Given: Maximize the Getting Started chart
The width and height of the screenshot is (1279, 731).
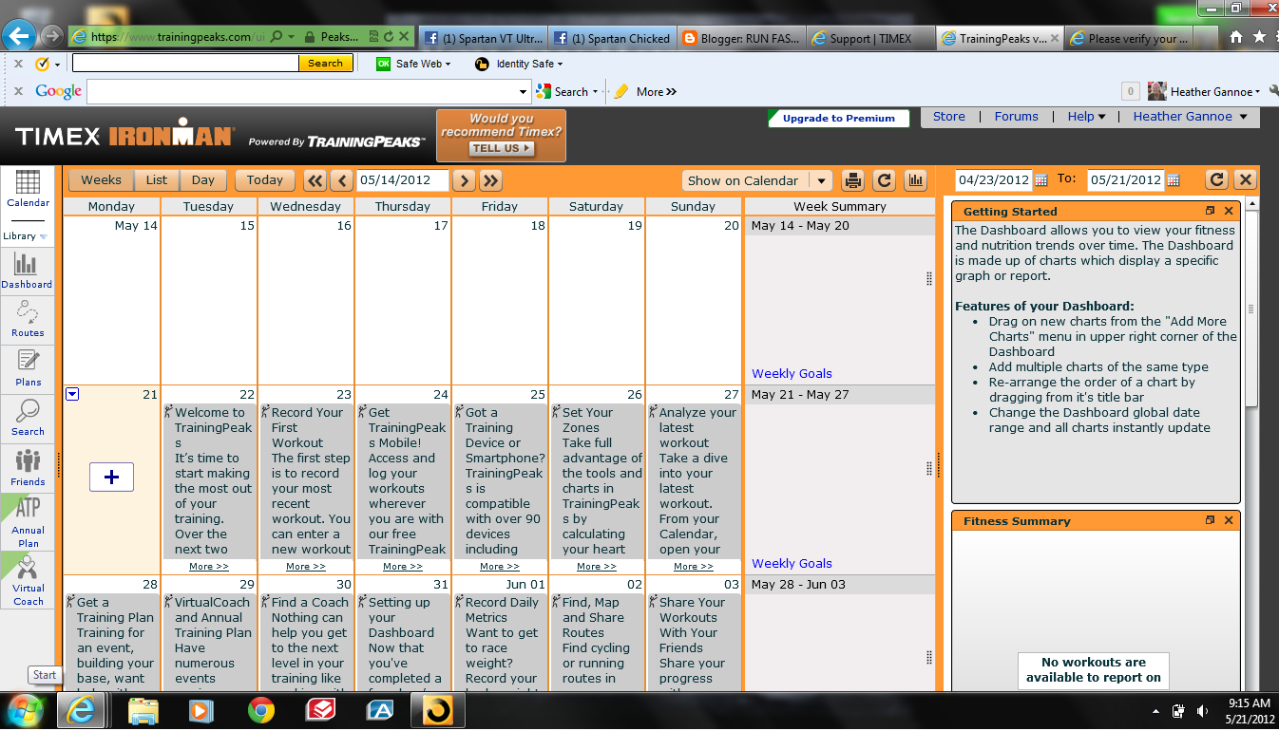Looking at the screenshot, I should [1211, 211].
